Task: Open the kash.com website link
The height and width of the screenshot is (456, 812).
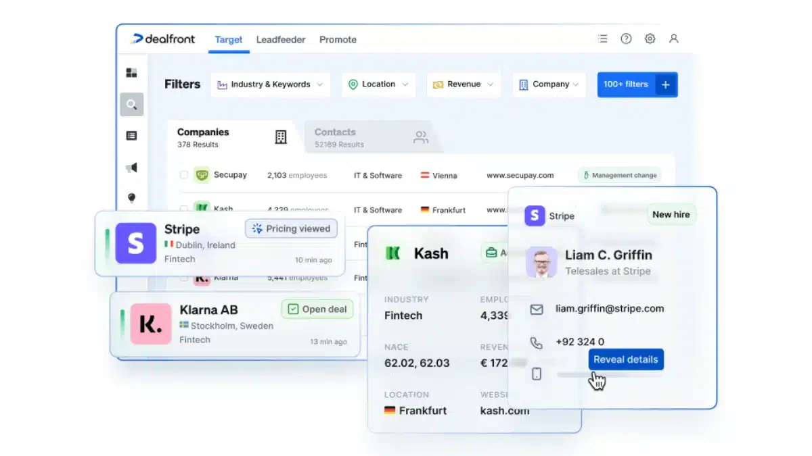Action: click(x=505, y=410)
